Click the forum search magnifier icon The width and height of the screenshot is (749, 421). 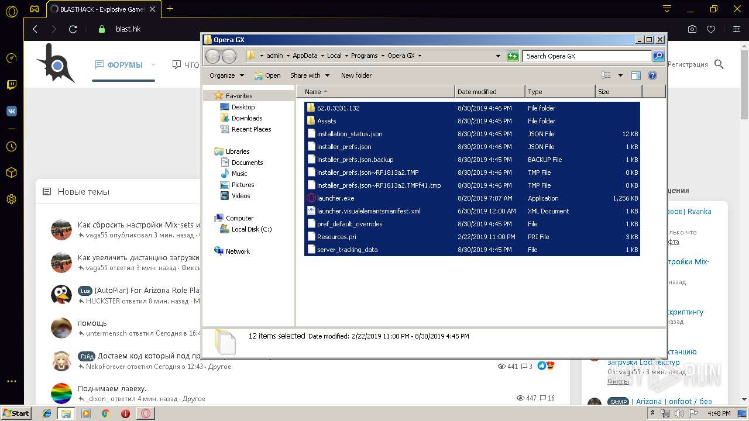point(719,64)
